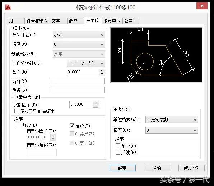Uncheck the linear 后续(T) checkbox
Screen dimensions: 214x186
pos(72,126)
